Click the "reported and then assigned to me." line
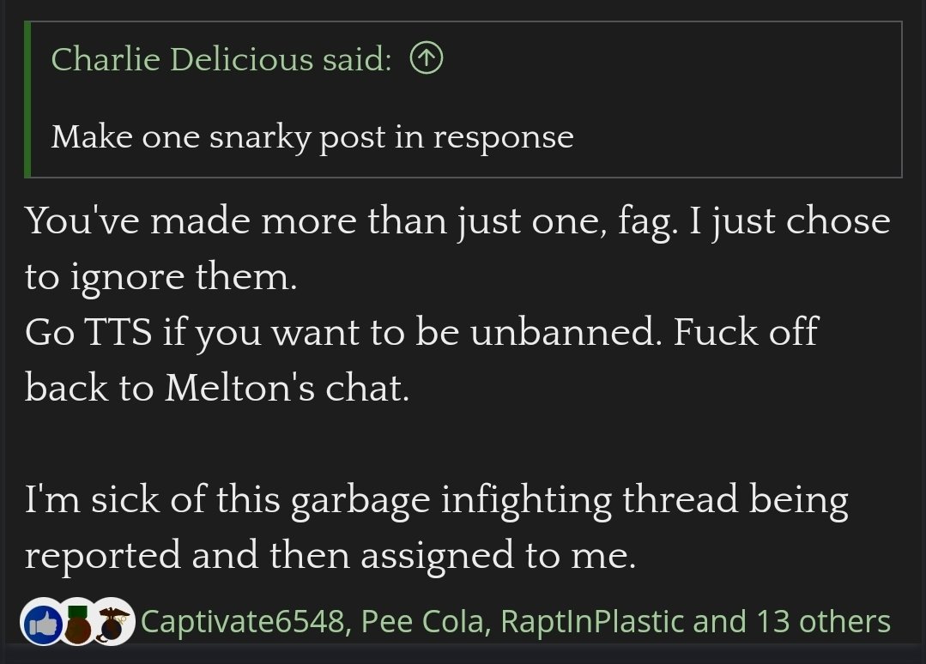 pyautogui.click(x=330, y=555)
